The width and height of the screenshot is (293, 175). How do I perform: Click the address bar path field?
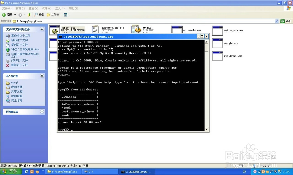(144, 21)
